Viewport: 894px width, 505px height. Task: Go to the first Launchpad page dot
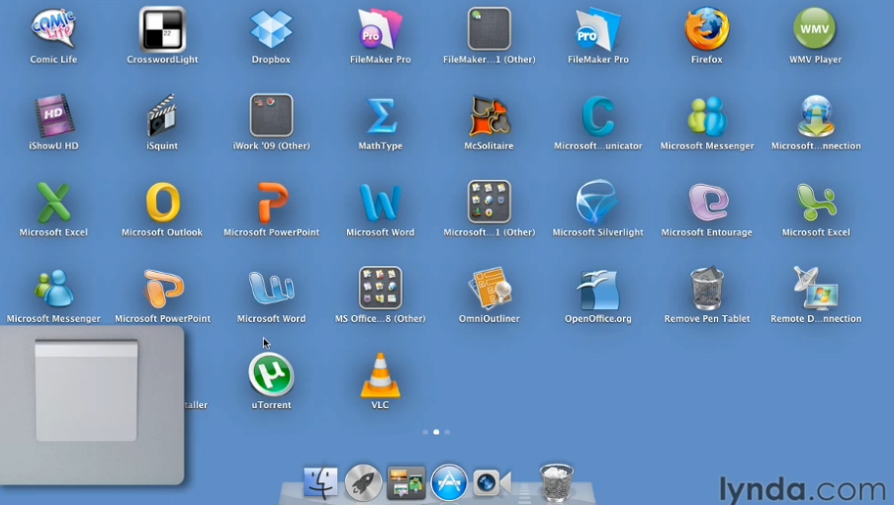(425, 432)
